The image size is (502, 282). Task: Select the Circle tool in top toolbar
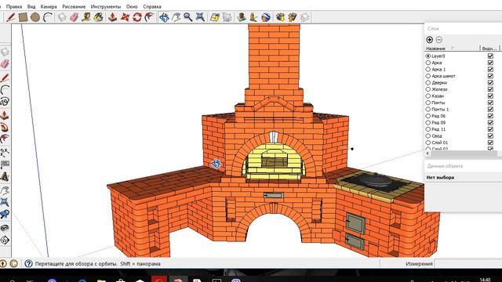tap(35, 17)
